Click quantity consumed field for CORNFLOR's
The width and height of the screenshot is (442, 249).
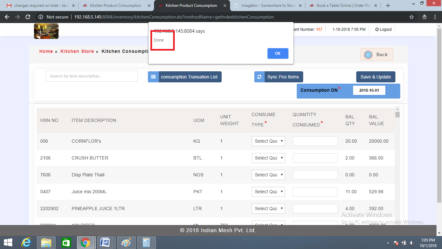click(x=315, y=141)
